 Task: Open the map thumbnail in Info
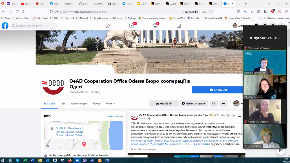pos(83,135)
